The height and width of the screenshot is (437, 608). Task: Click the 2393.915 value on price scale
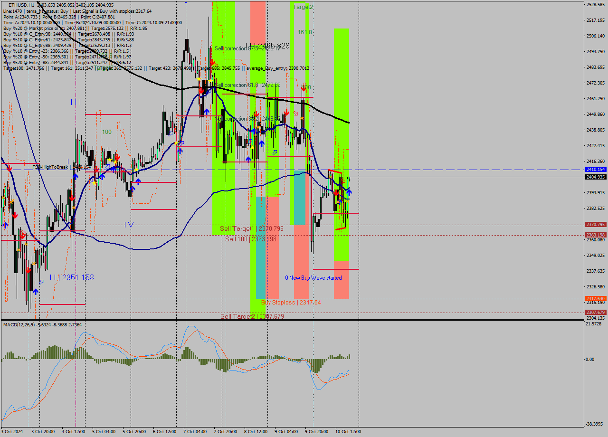pyautogui.click(x=596, y=192)
